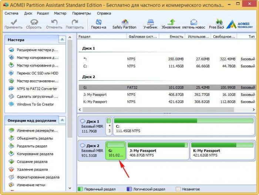
Task: Click right arrow of horizontal scrollbar
Action: (x=254, y=110)
